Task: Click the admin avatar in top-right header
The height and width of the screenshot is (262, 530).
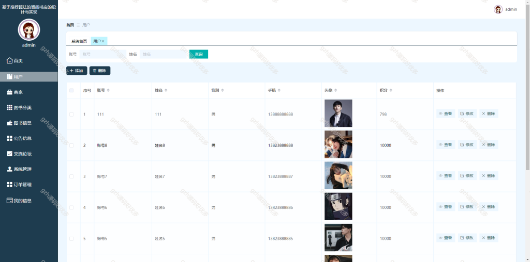Action: (498, 9)
